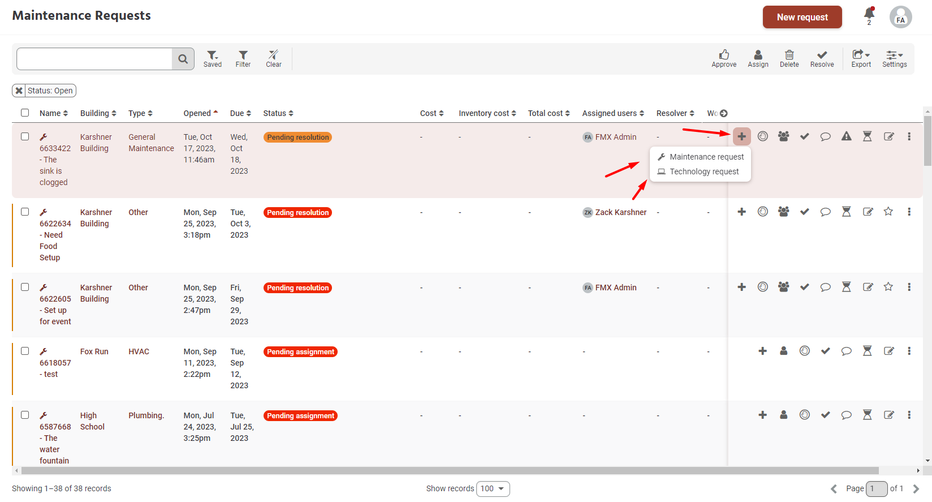This screenshot has width=932, height=502.
Task: Edit request 6633422 using the pencil icon
Action: (889, 136)
